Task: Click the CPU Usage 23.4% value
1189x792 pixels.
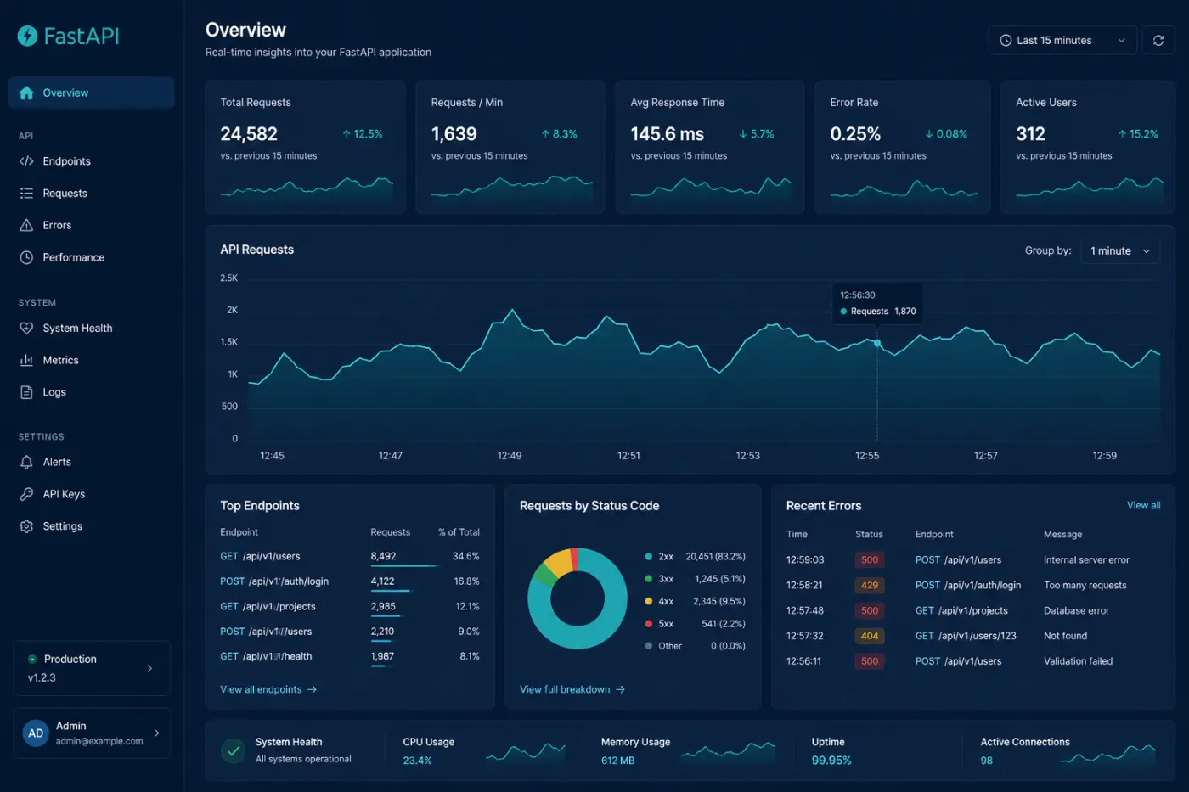Action: point(417,761)
